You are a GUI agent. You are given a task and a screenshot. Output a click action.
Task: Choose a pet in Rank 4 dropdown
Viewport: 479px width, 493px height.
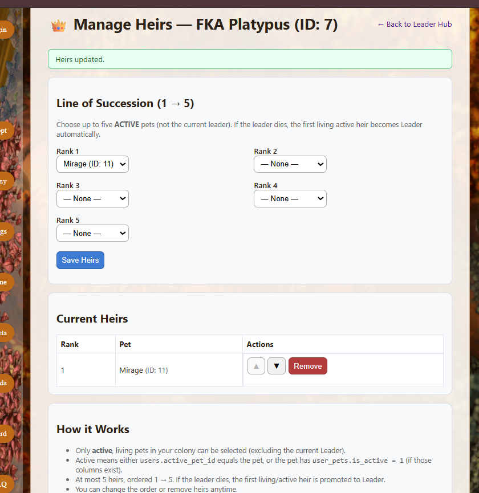[290, 199]
